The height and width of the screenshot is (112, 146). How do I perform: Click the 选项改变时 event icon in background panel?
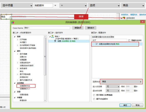(124, 18)
